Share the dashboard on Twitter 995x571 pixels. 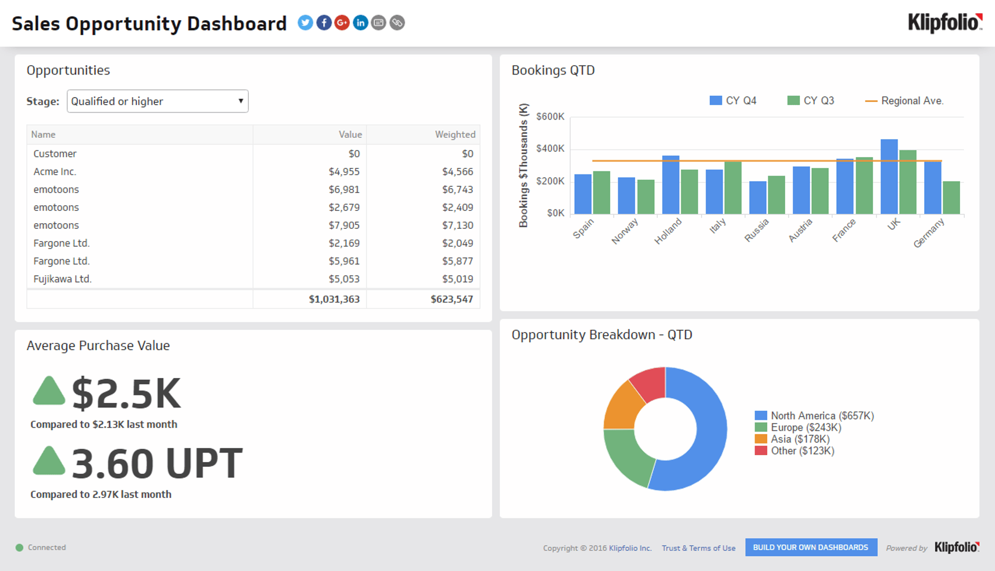pyautogui.click(x=305, y=23)
